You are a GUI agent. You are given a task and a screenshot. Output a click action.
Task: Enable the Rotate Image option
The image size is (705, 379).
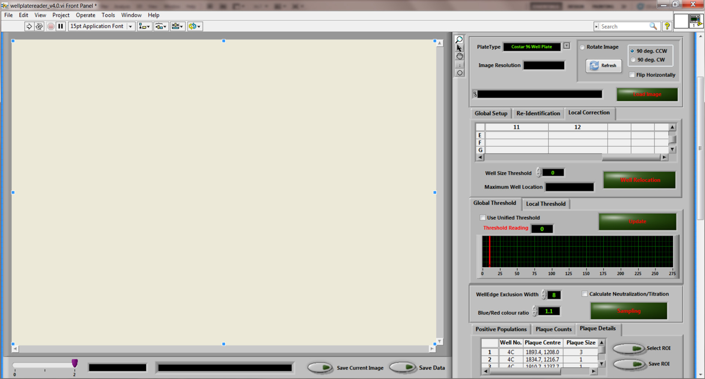tap(583, 47)
